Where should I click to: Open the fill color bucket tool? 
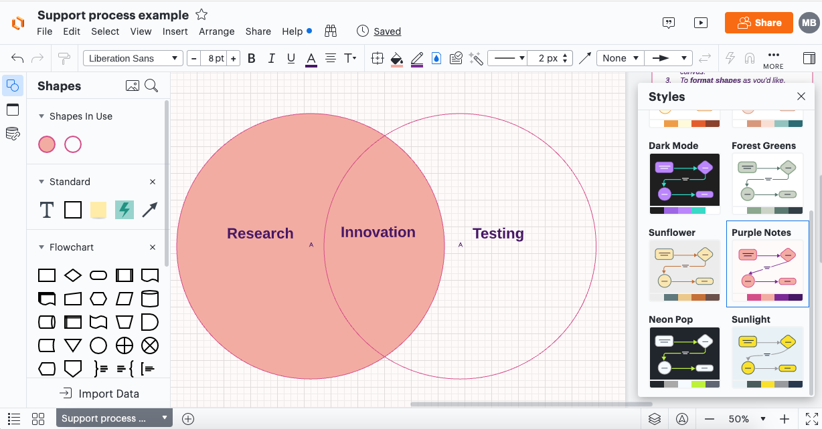click(x=396, y=58)
